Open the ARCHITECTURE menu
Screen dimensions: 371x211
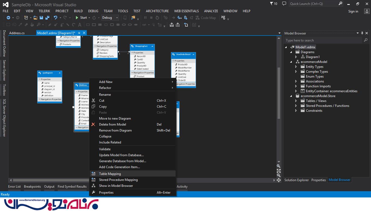[x=157, y=11]
